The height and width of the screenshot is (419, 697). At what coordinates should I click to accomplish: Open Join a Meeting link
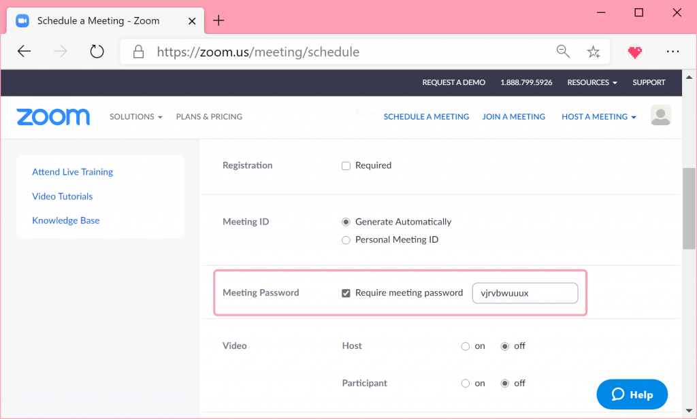pos(514,116)
